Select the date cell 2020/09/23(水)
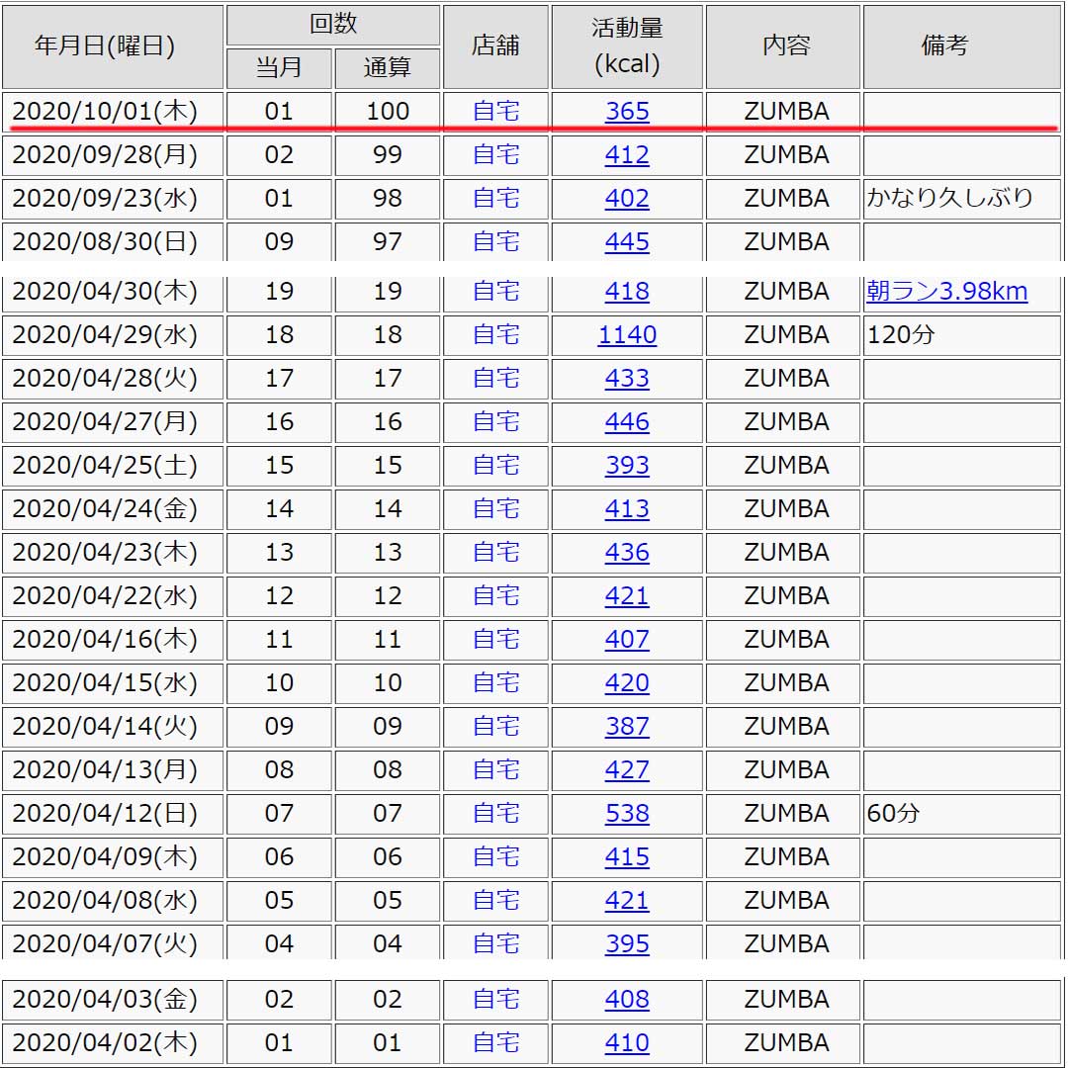This screenshot has height=1068, width=1068. 113,198
